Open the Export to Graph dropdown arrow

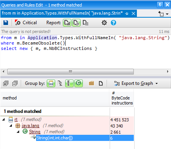tap(156, 84)
